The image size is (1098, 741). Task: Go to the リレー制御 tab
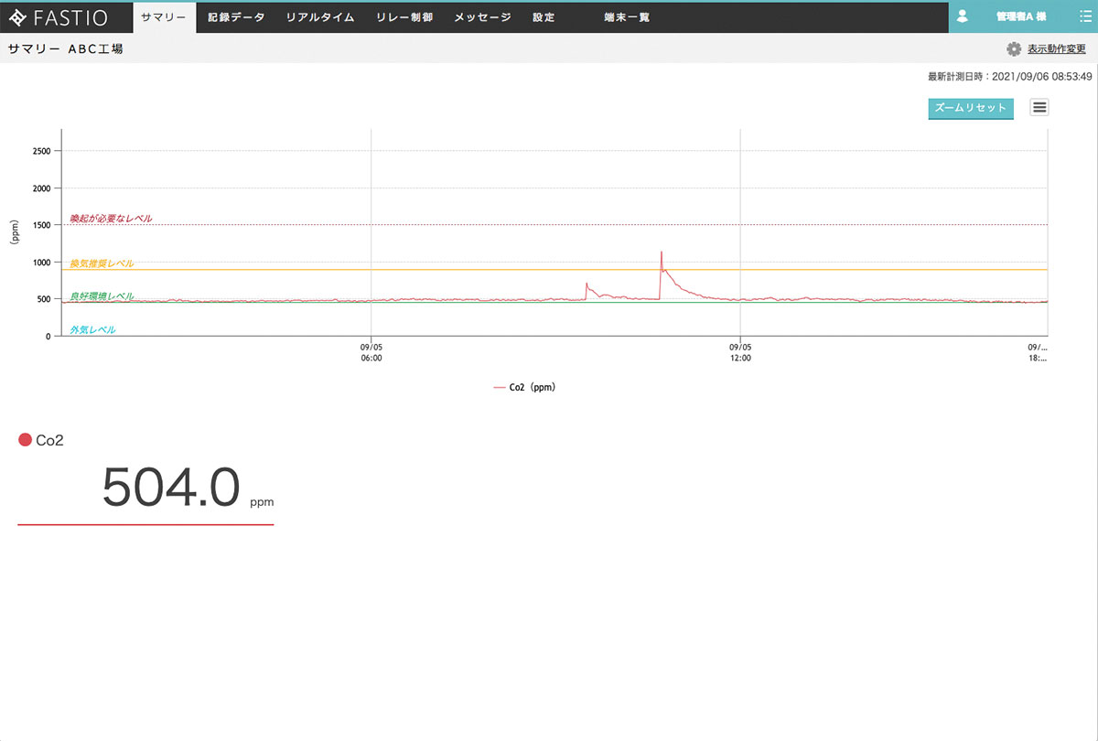click(404, 17)
